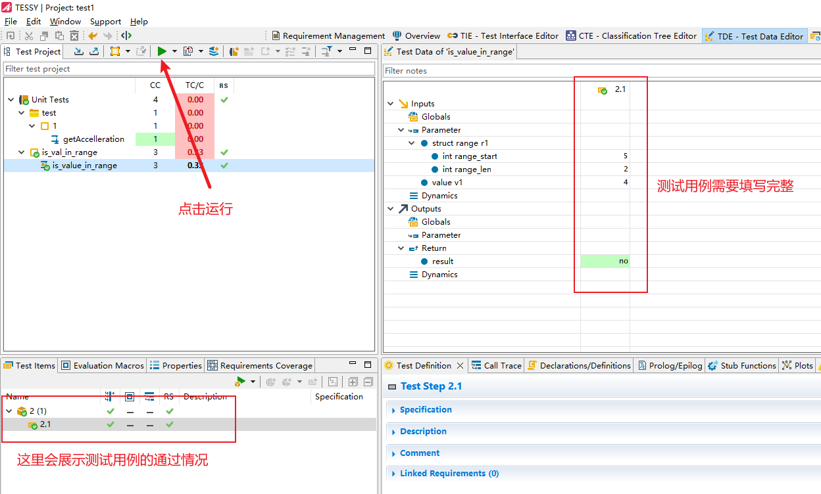The width and height of the screenshot is (821, 494).
Task: Open CTE - Classification Tree Editor perspective
Action: [x=631, y=36]
